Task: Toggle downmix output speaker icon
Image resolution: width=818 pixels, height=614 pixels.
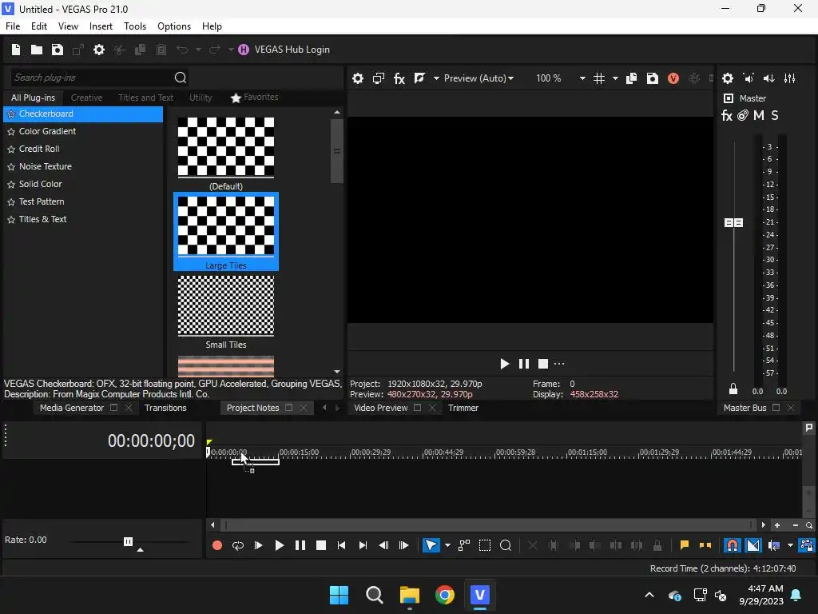Action: [x=749, y=78]
